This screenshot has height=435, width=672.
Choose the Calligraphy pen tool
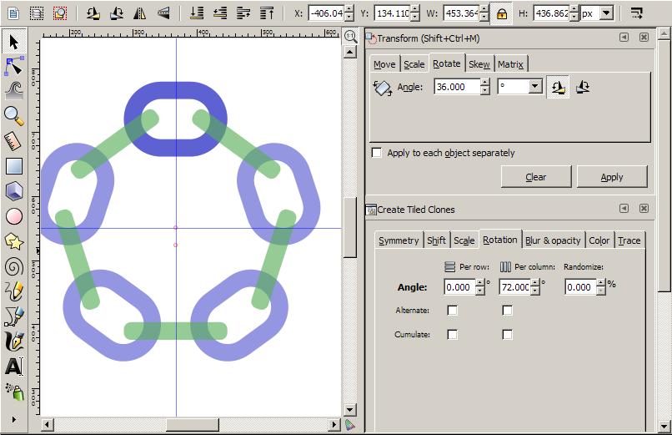coord(13,341)
